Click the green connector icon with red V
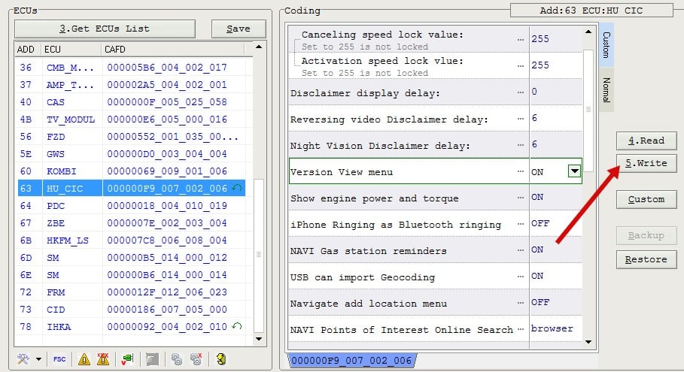This screenshot has height=372, width=684. (127, 359)
